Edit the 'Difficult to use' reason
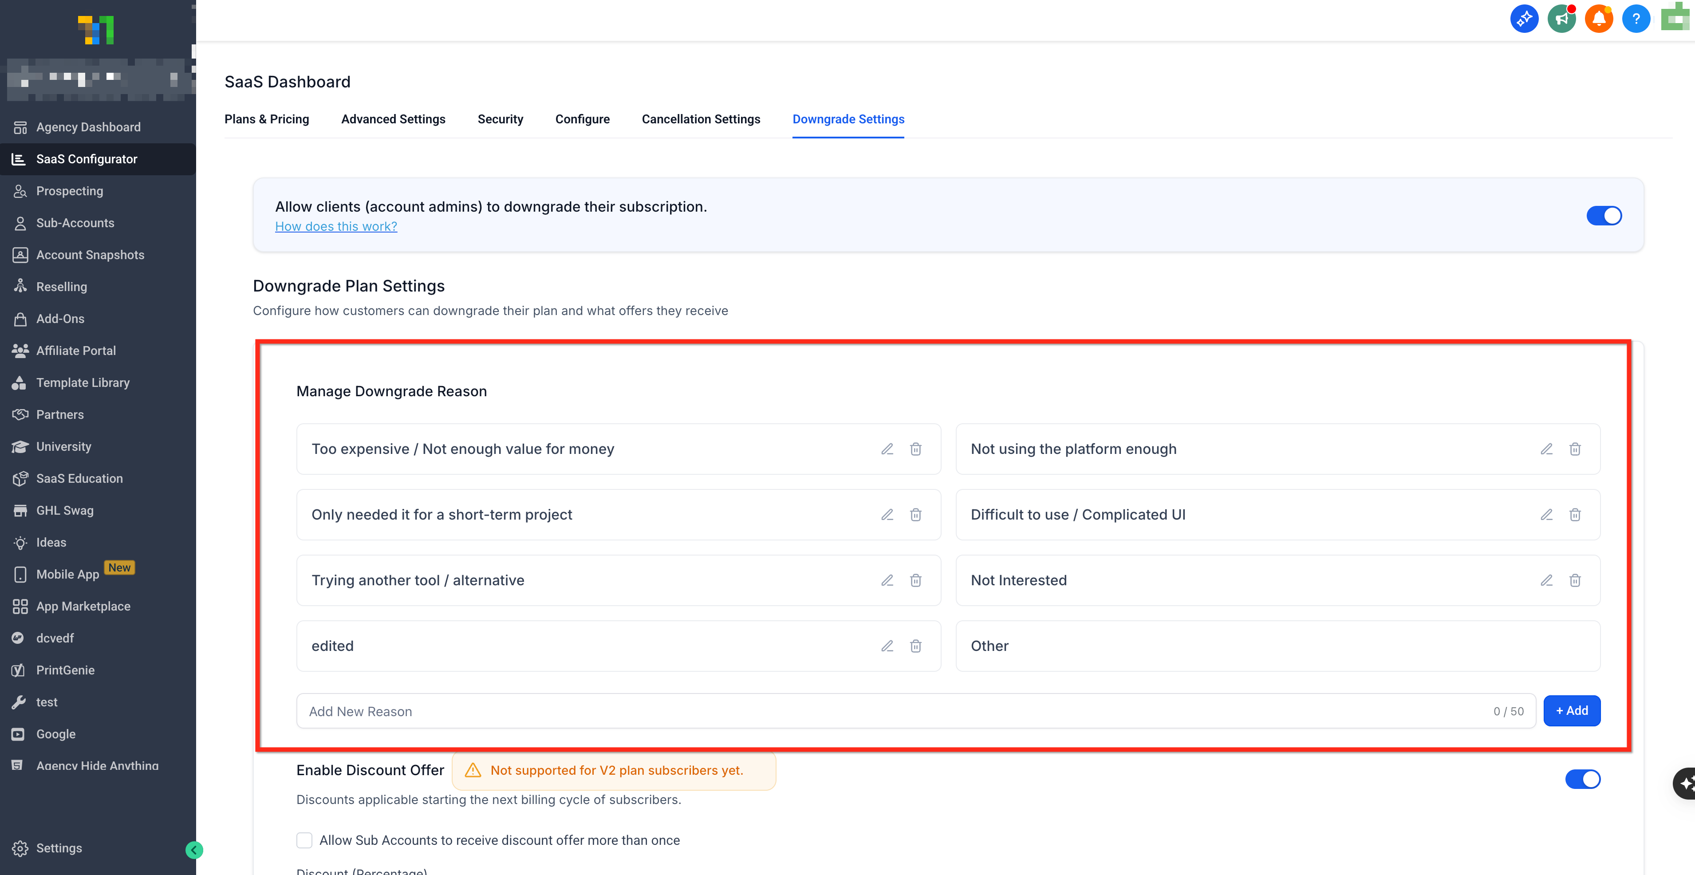Viewport: 1695px width, 875px height. click(x=1546, y=514)
